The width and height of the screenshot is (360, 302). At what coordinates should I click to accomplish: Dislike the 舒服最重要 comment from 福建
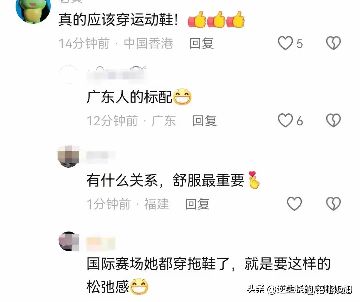click(x=333, y=204)
